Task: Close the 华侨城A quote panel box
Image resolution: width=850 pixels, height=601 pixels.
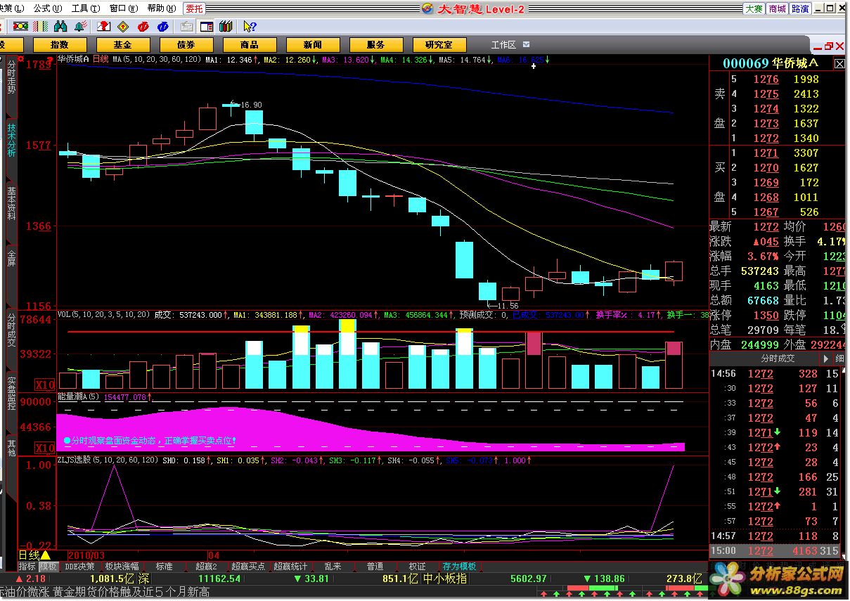Action: pos(839,63)
